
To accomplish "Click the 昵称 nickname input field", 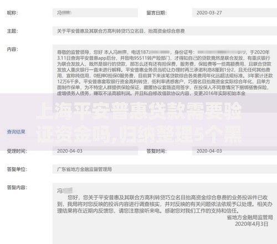I will tap(95, 13).
